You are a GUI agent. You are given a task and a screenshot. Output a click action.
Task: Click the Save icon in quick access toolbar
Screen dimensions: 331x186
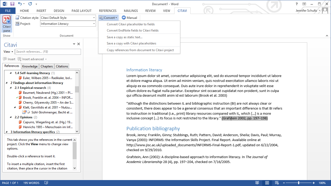tap(12, 4)
